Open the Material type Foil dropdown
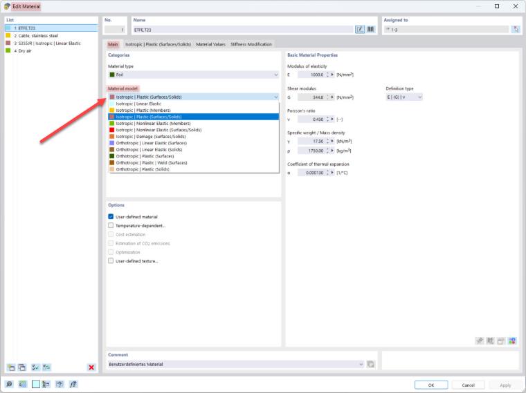Image resolution: width=526 pixels, height=393 pixels. tap(194, 75)
